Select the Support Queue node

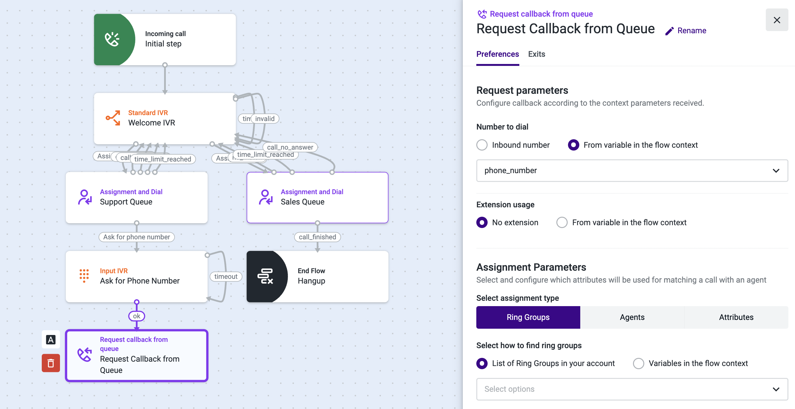pyautogui.click(x=137, y=198)
